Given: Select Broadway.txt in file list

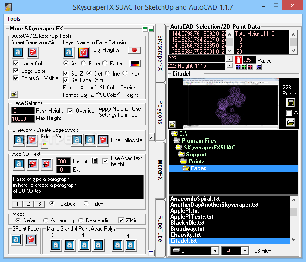Looking at the screenshot, I should pyautogui.click(x=229, y=229).
